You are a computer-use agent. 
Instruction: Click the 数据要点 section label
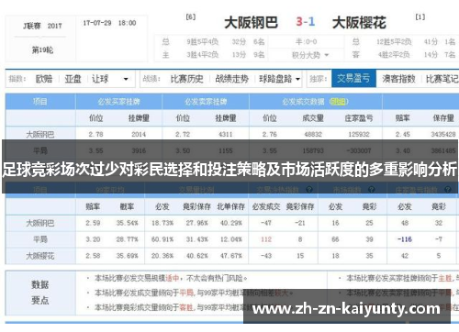click(40, 293)
